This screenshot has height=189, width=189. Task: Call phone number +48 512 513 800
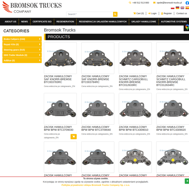coord(140,3)
